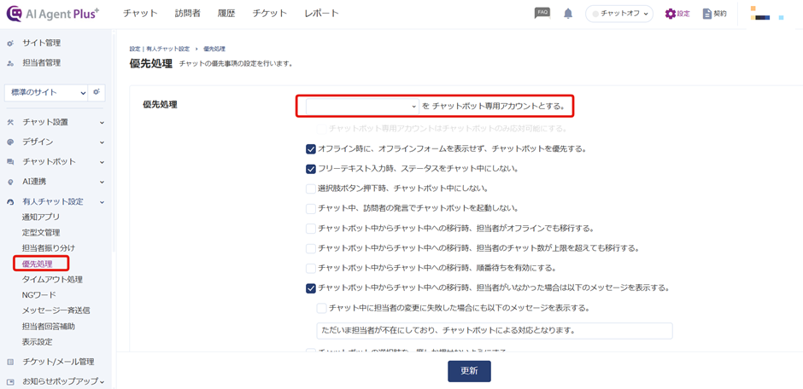
Task: Uncheck 担当者がいなかった場合メッセージ表示 checkbox
Action: 310,288
